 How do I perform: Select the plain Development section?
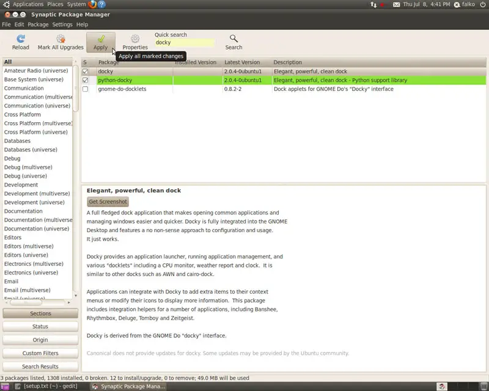point(37,185)
